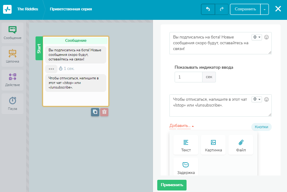
Task: Click the Сохранить button
Action: coord(245,9)
